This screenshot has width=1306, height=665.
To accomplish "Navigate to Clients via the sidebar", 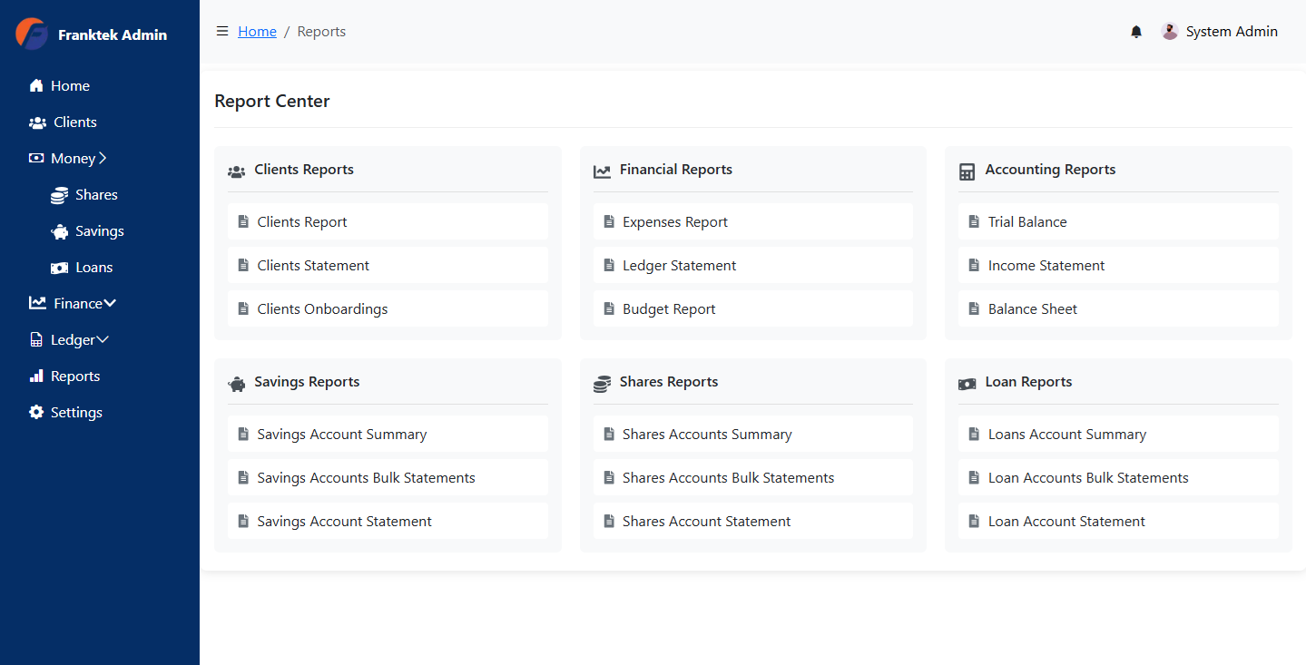I will click(73, 122).
